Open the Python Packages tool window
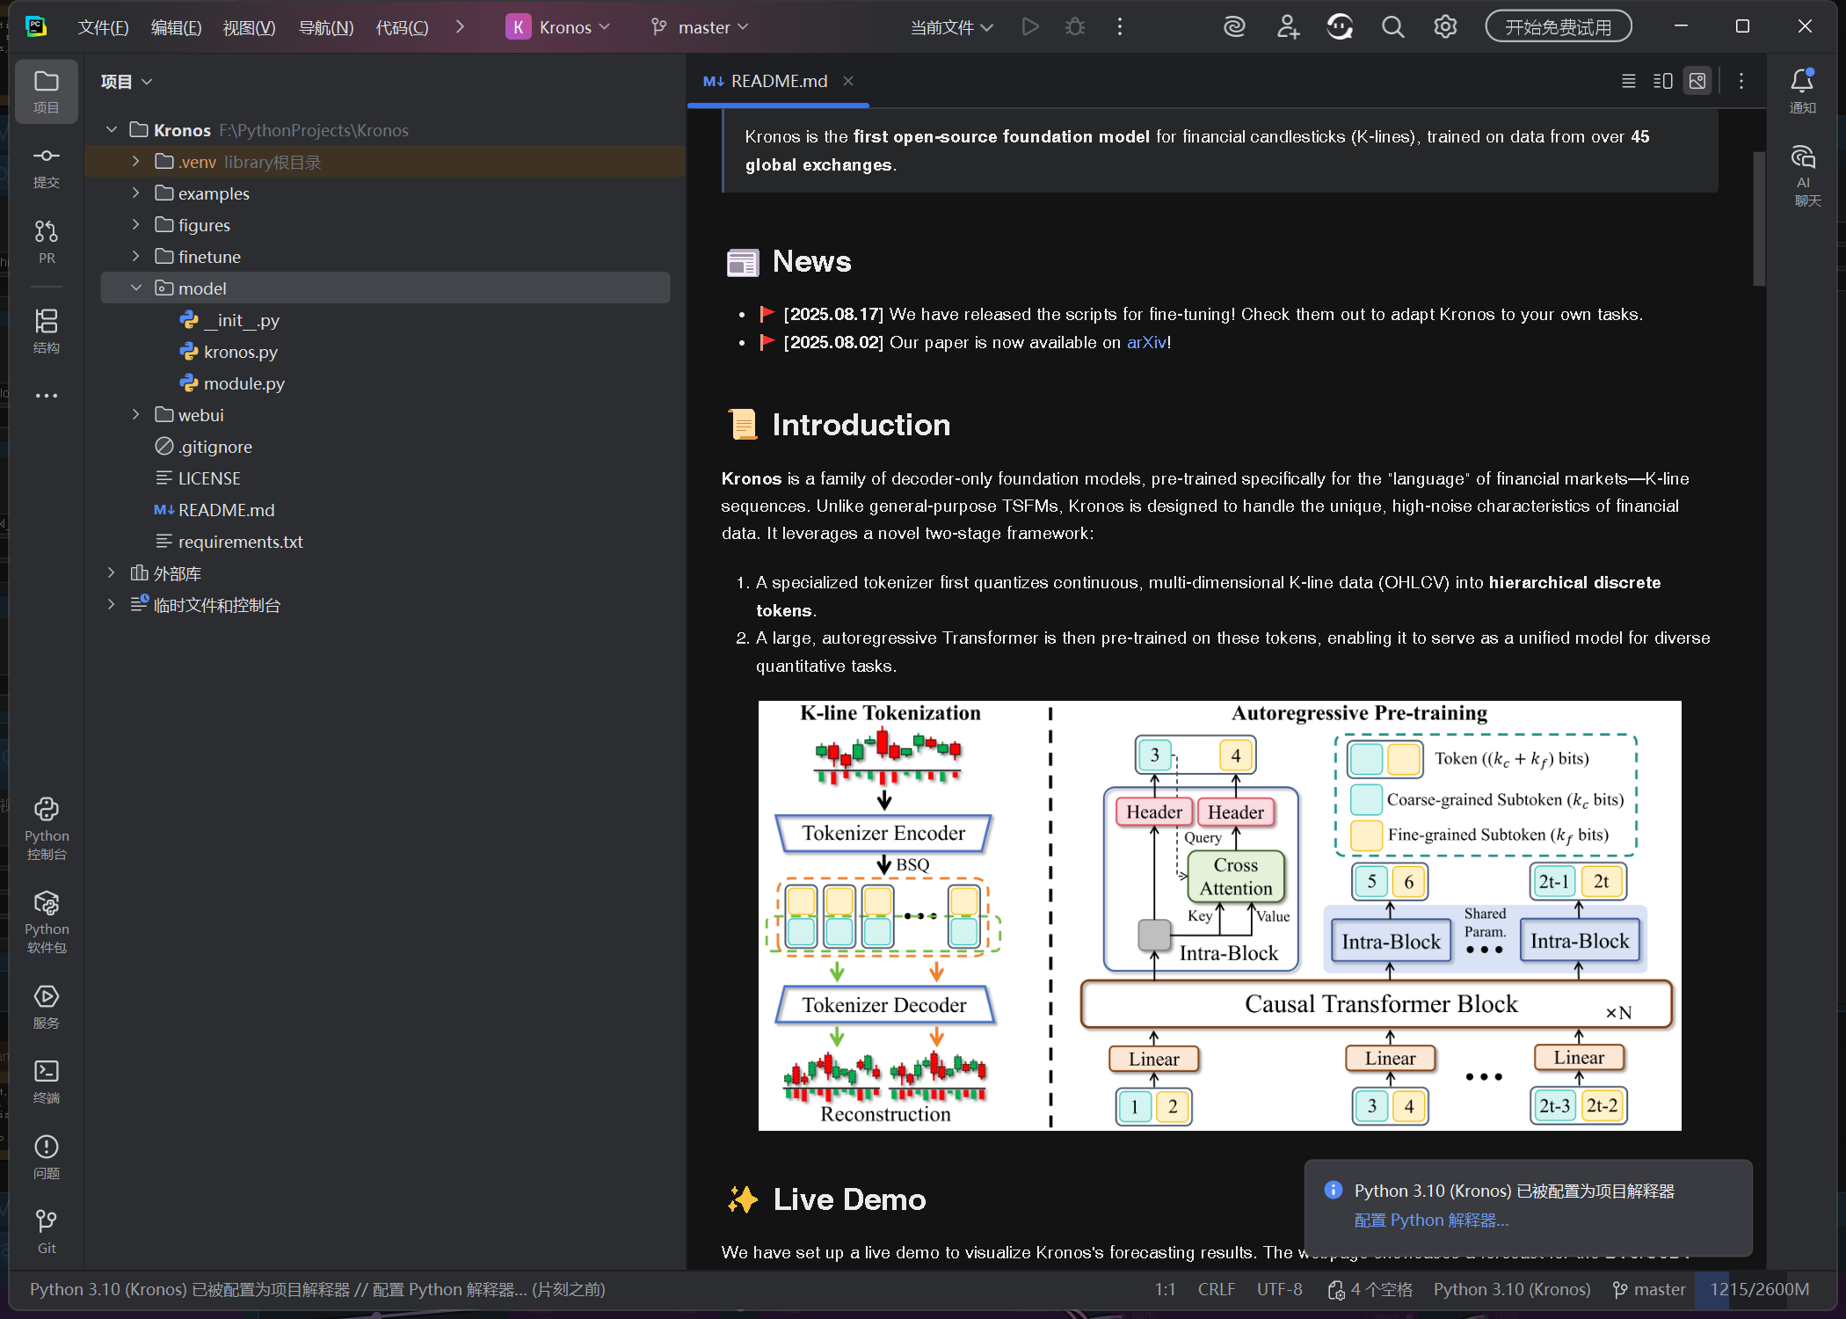 [x=47, y=922]
